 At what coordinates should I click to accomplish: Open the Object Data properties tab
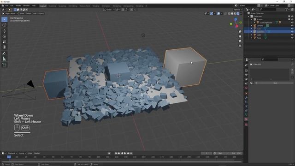pos(246,115)
